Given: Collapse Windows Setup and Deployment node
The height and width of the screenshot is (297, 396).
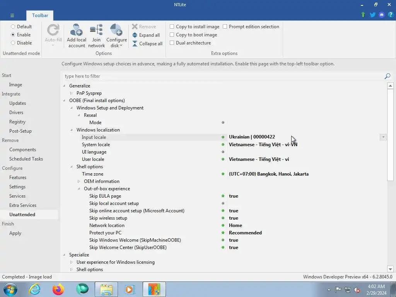Looking at the screenshot, I should tap(72, 108).
